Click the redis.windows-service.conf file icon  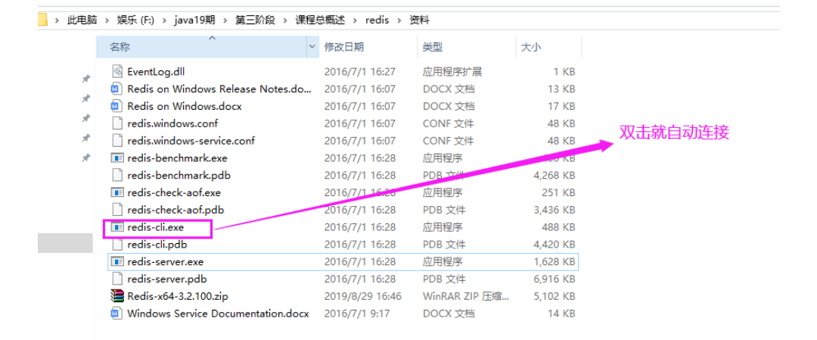(x=117, y=141)
